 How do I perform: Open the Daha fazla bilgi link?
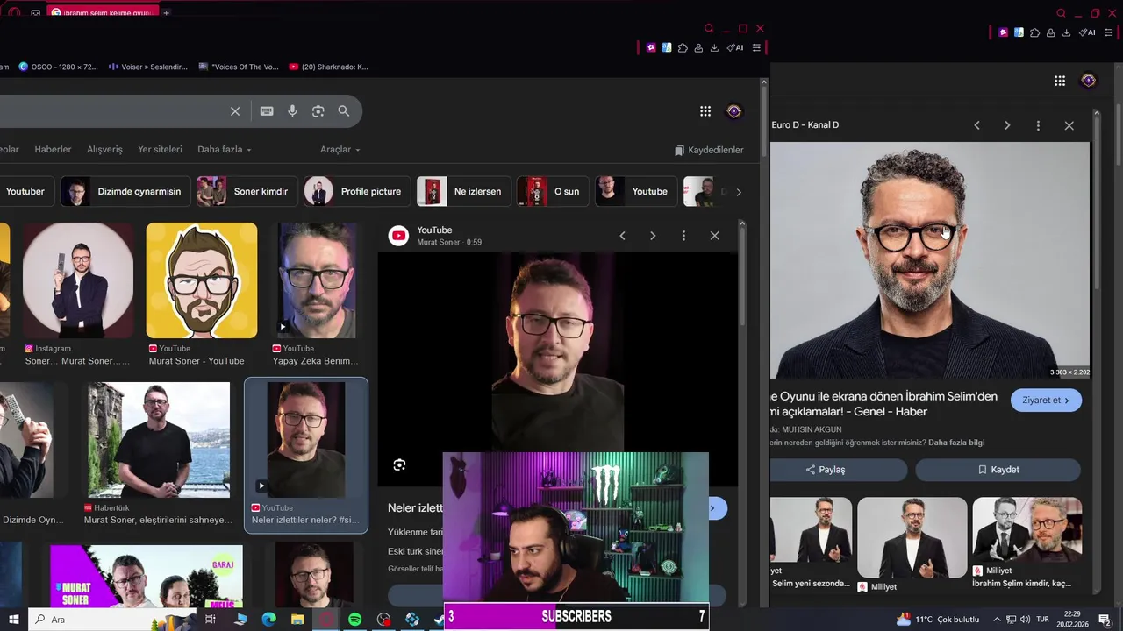[956, 443]
